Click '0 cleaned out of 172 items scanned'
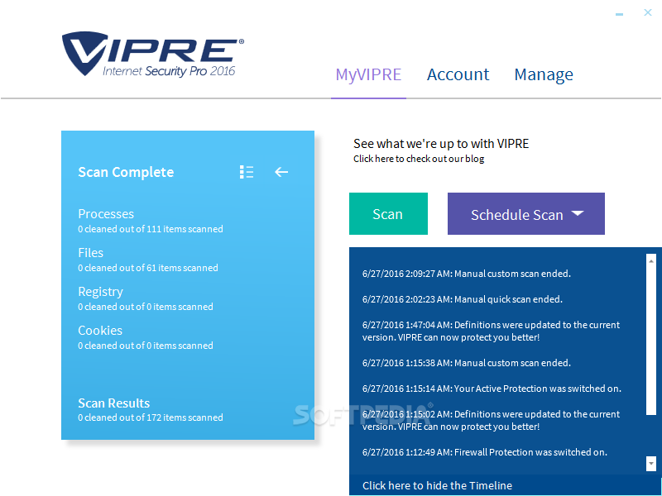The width and height of the screenshot is (662, 496). tap(151, 417)
